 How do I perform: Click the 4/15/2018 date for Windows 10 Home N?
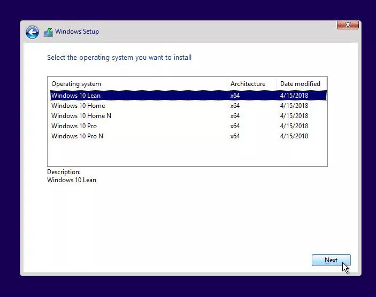coord(294,116)
